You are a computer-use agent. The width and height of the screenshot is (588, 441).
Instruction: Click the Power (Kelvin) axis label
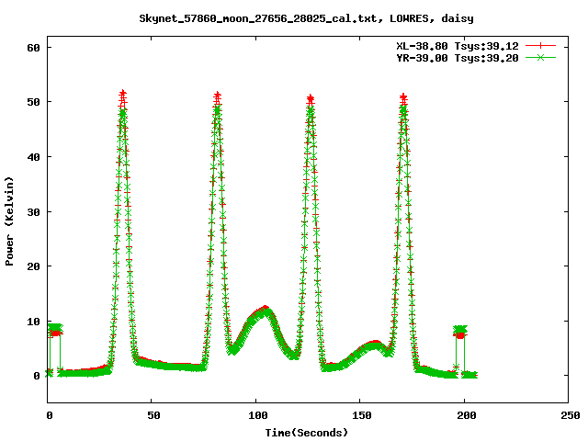click(x=9, y=221)
